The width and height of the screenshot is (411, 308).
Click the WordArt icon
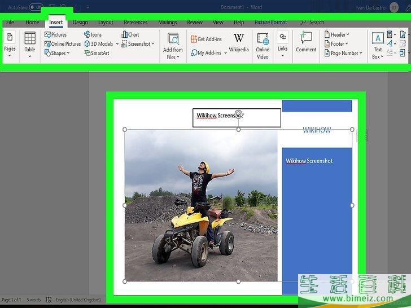point(390,43)
